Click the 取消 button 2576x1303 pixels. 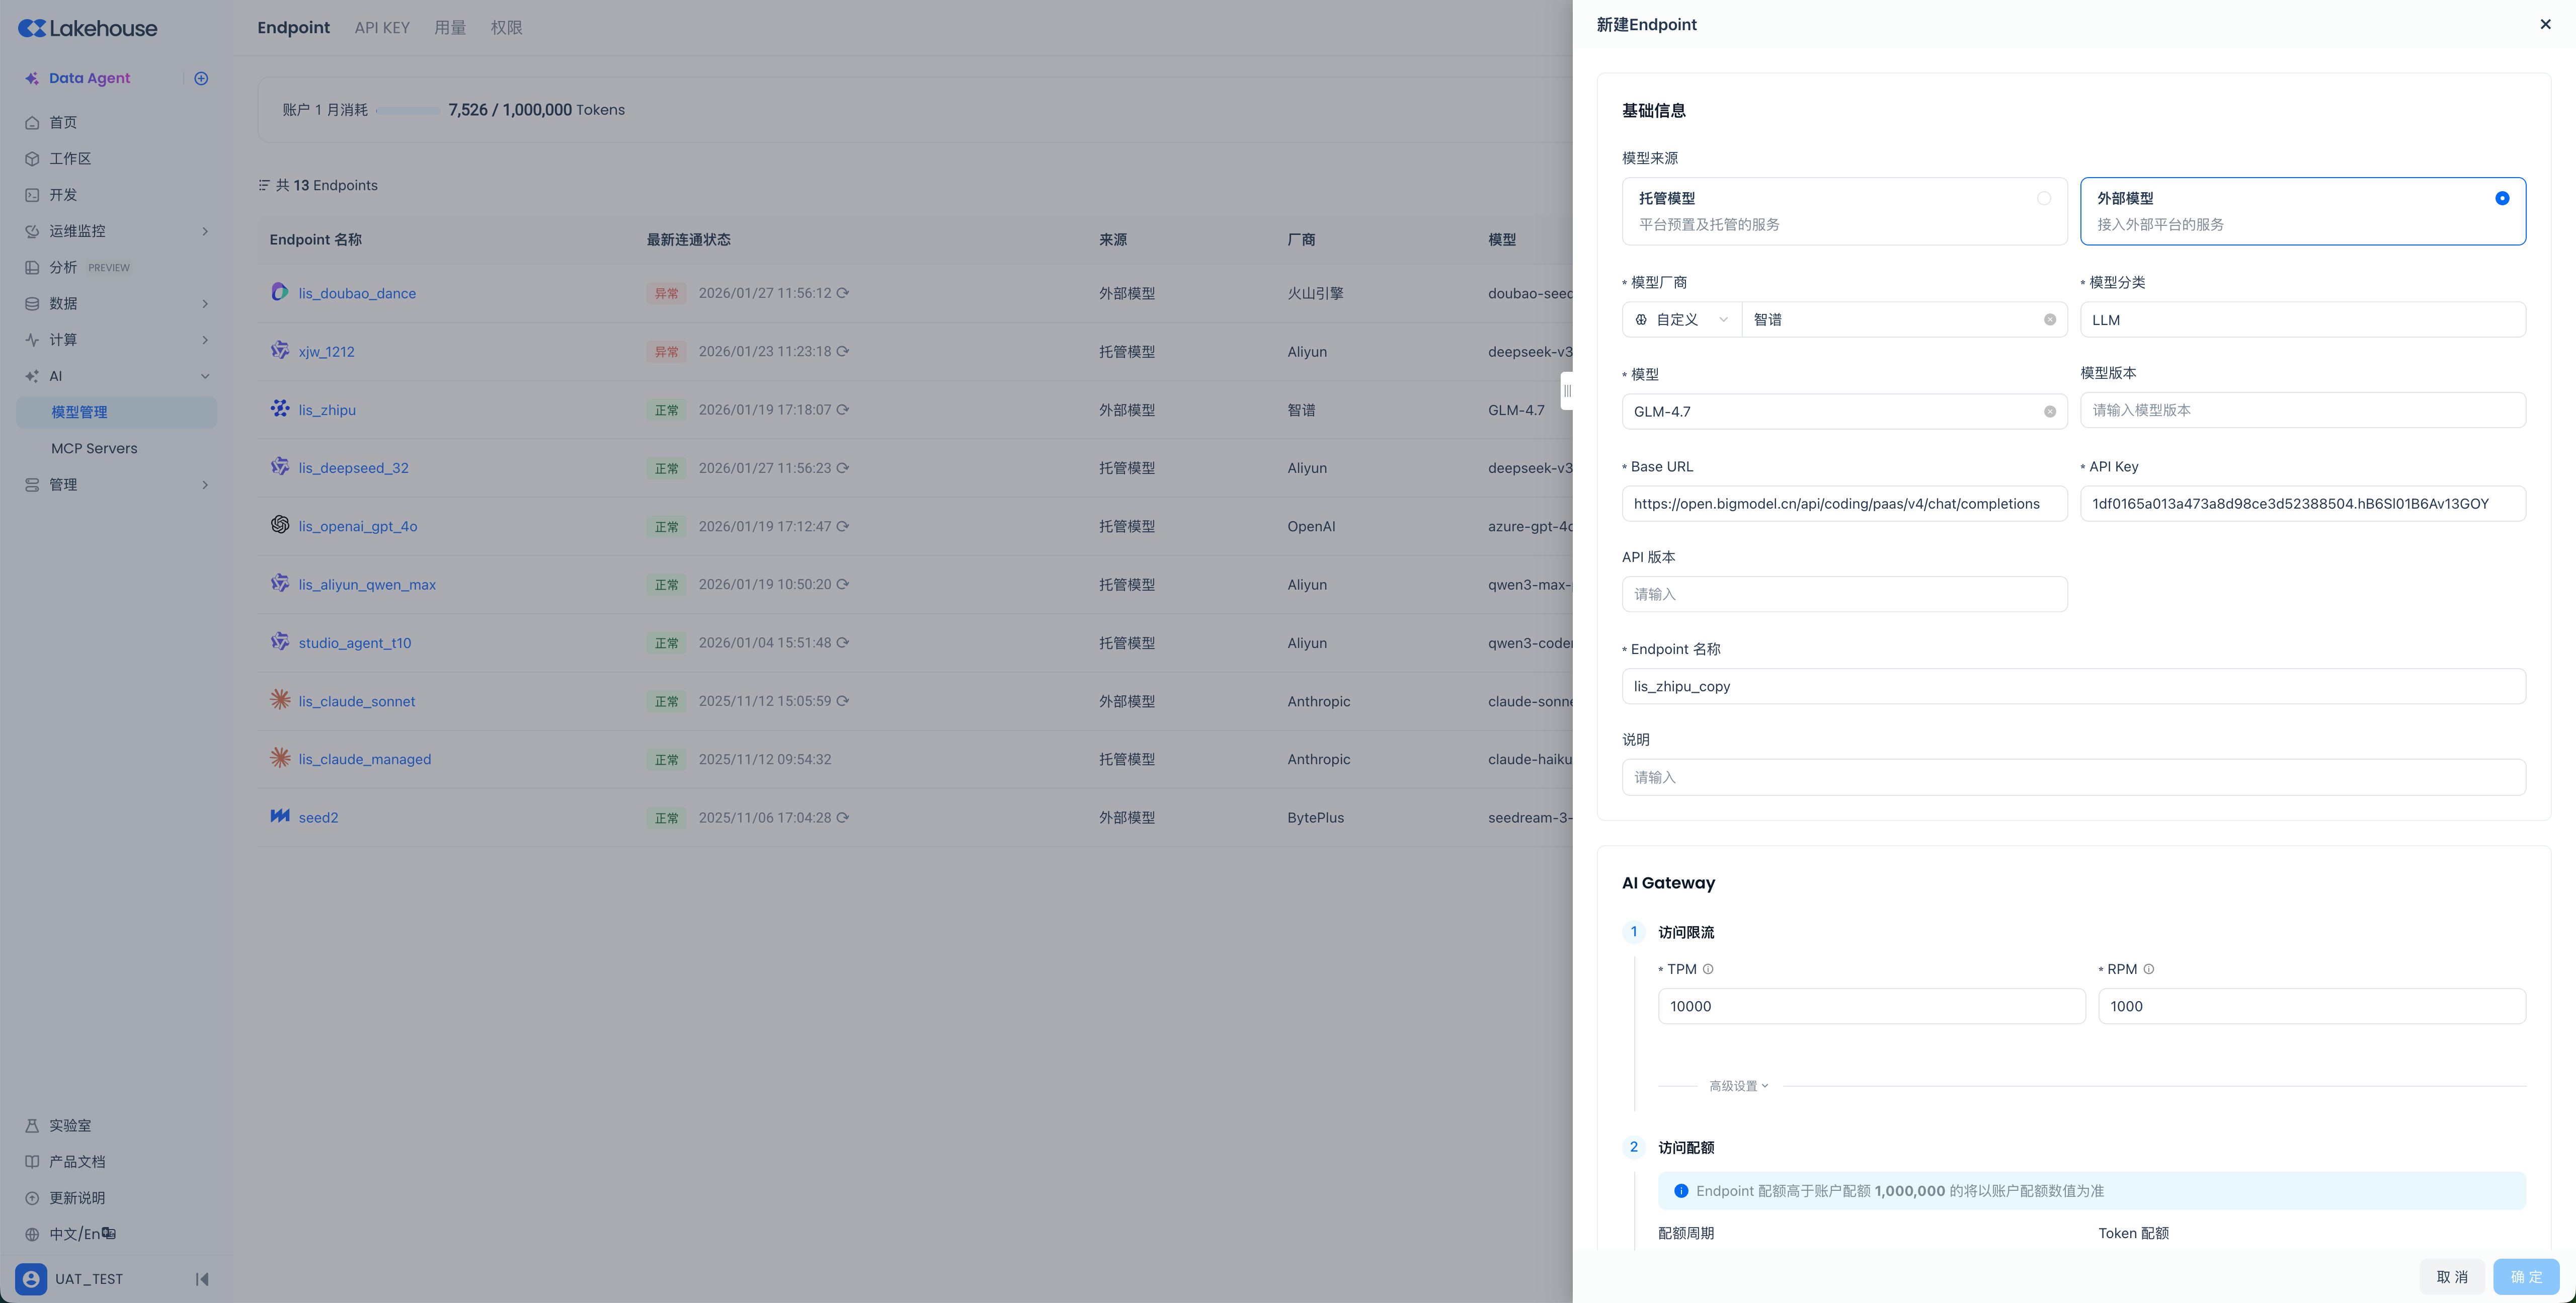coord(2451,1277)
